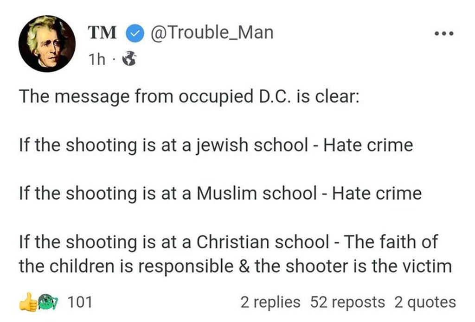Click the green reaction emoji beside thumbs-up

[x=48, y=302]
